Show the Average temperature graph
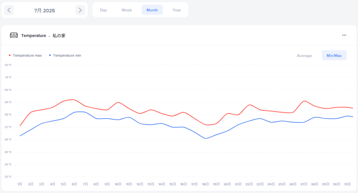 pos(305,56)
